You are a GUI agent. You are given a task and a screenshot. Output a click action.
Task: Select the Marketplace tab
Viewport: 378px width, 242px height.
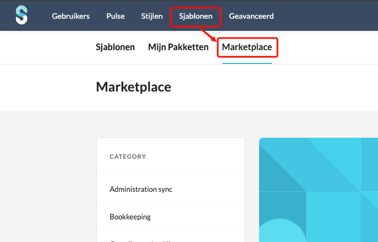point(247,47)
